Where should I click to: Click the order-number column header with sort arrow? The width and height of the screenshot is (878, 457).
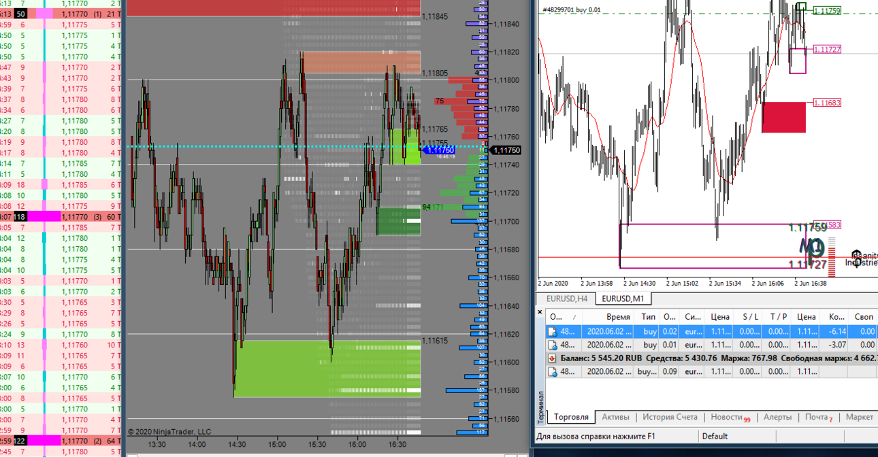pos(565,317)
